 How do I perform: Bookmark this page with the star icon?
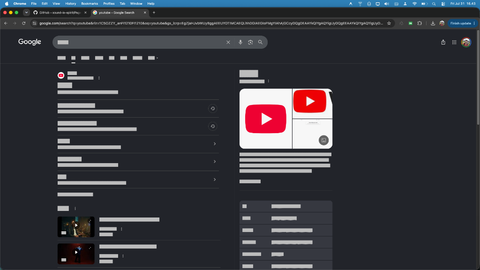tap(389, 23)
